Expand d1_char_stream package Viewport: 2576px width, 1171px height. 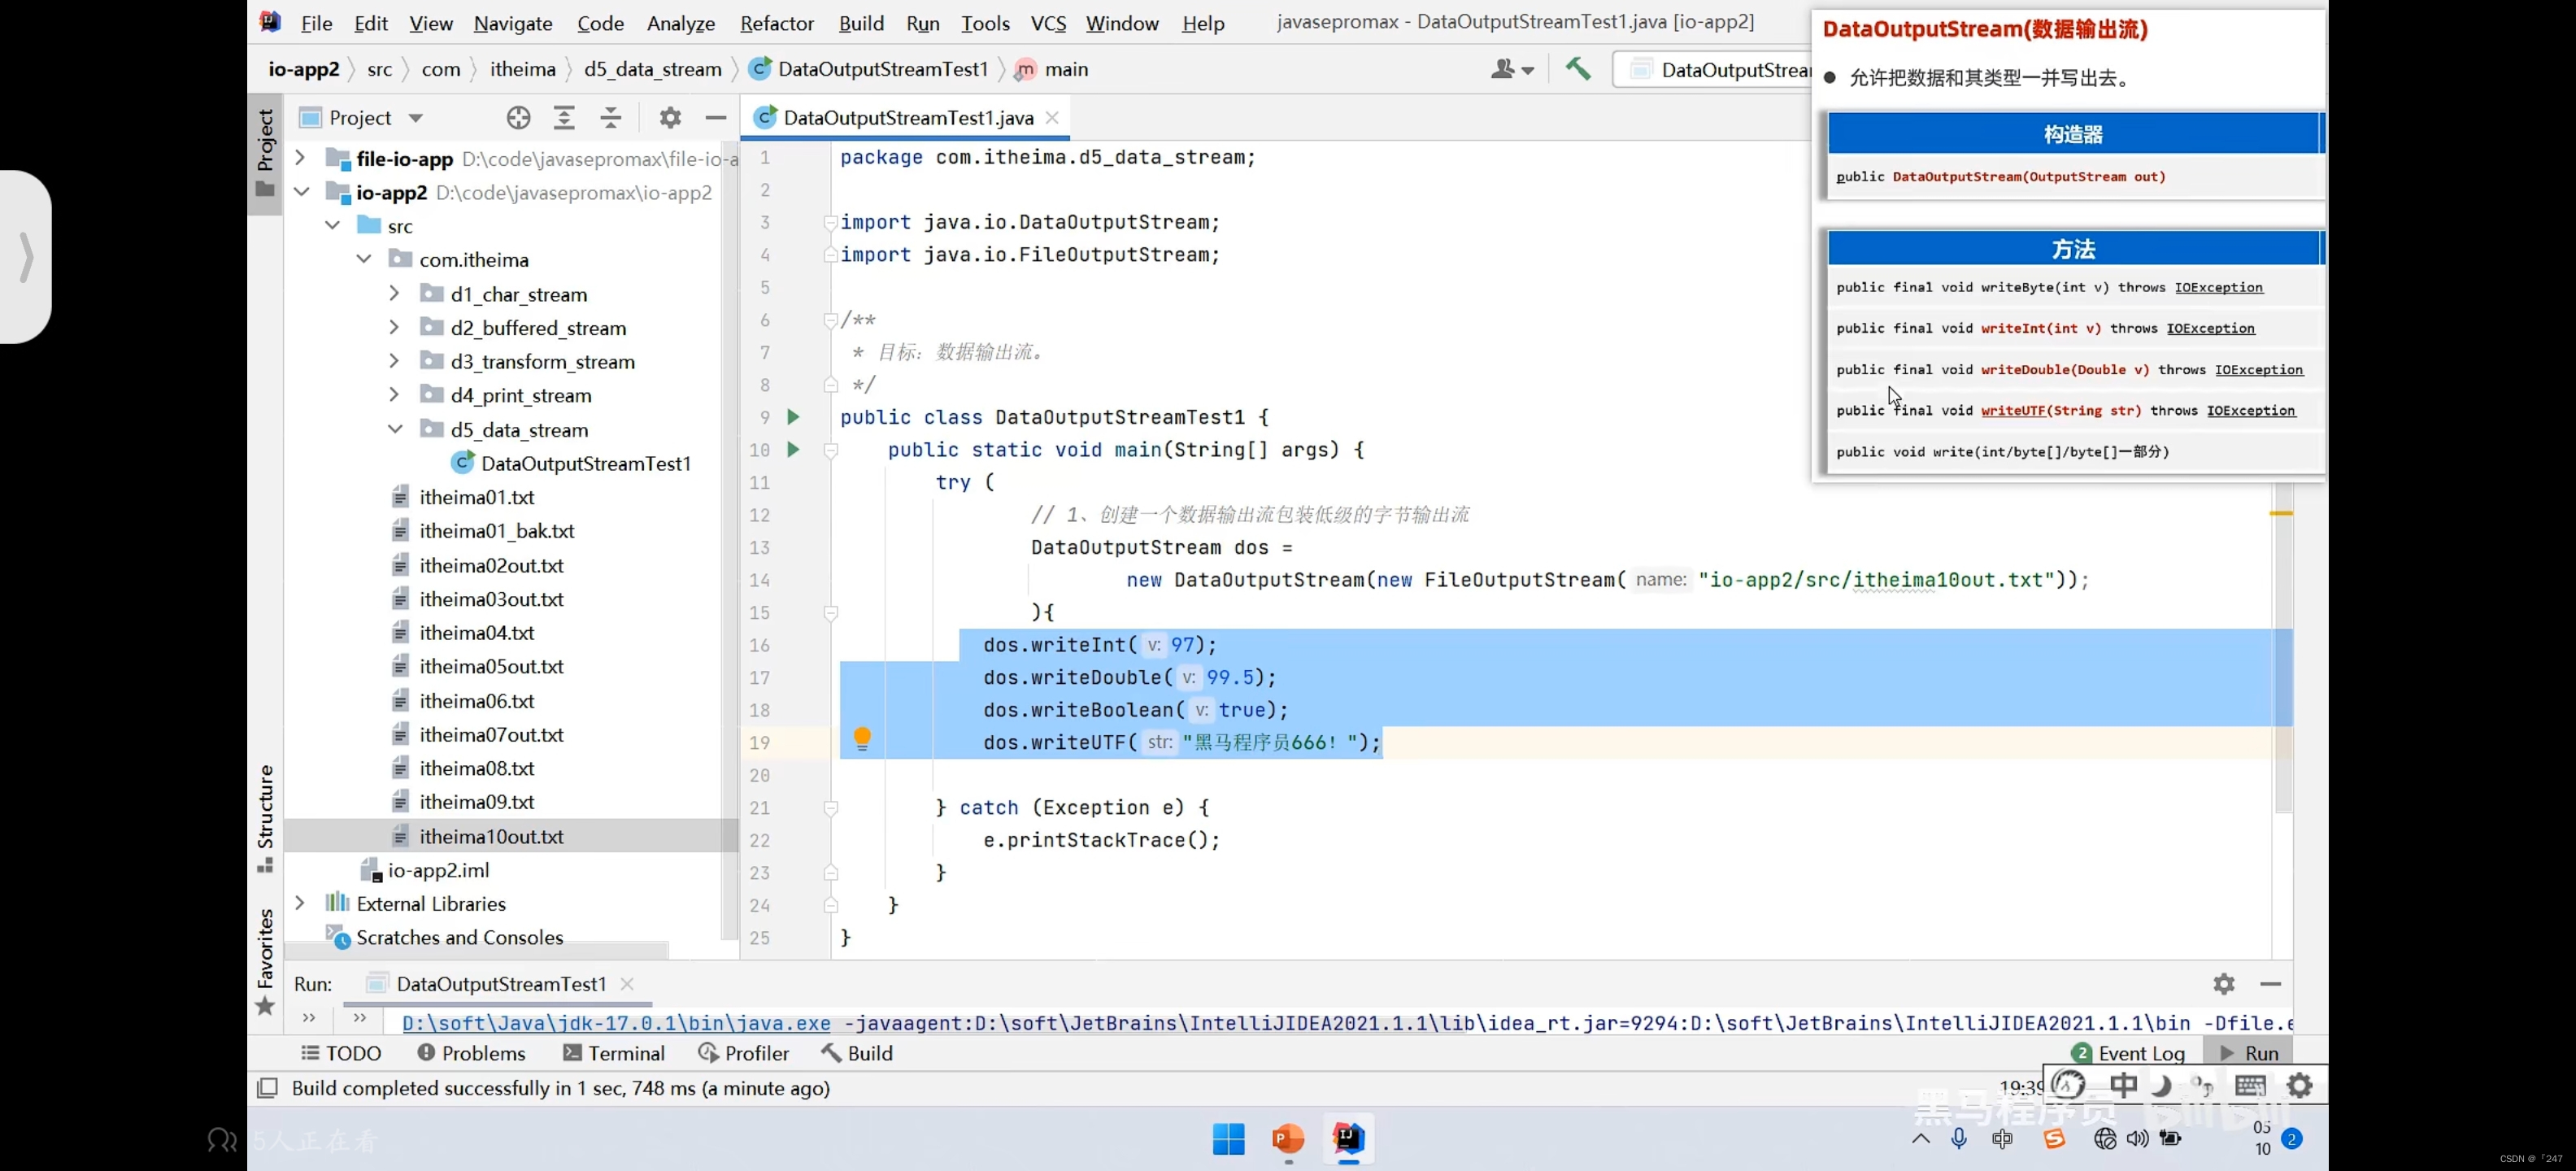(x=394, y=294)
